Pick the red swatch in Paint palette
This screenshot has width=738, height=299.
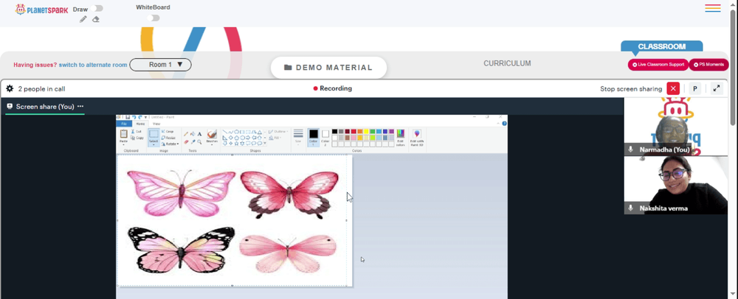click(x=354, y=131)
